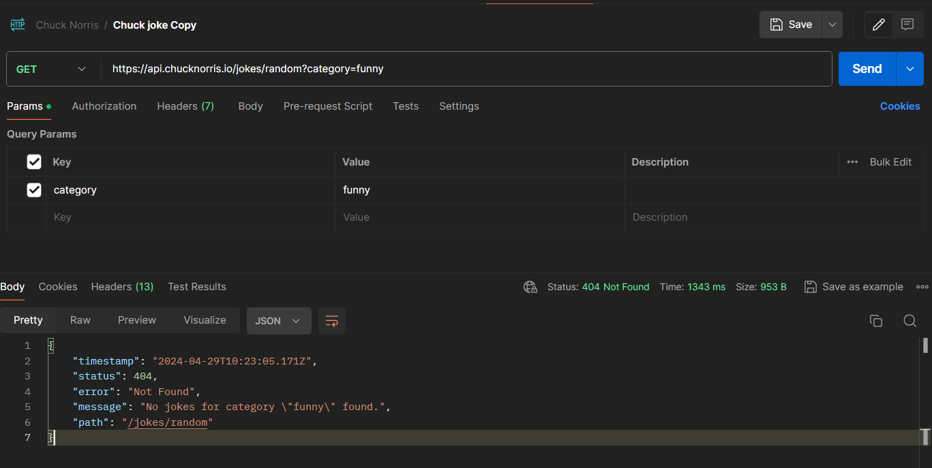This screenshot has height=468, width=932.
Task: Click the Chuck joke Copy request name
Action: [155, 25]
